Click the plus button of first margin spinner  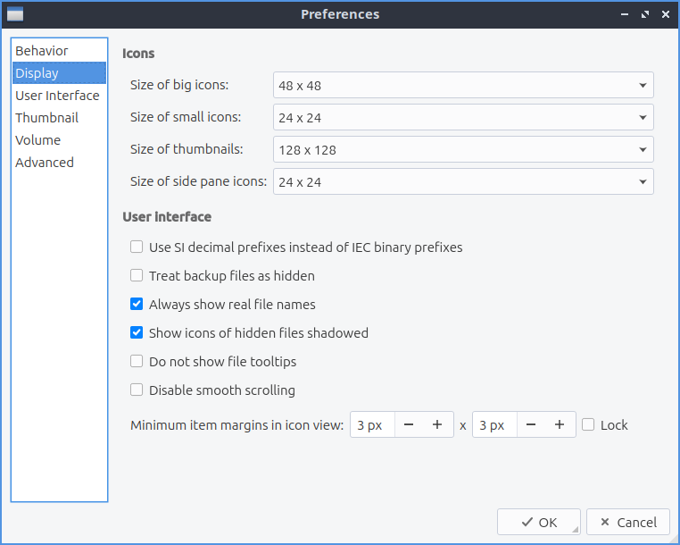(x=437, y=425)
